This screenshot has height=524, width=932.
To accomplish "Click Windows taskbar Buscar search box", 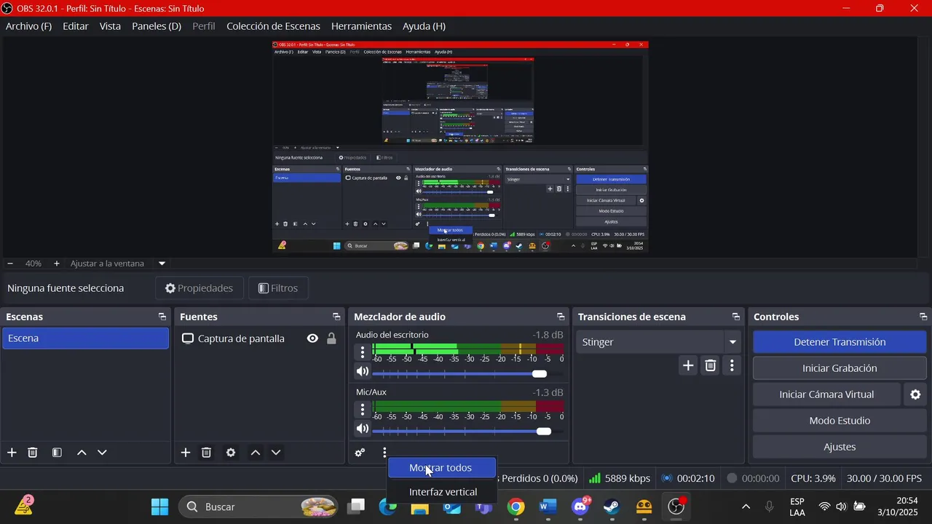I will tap(258, 507).
